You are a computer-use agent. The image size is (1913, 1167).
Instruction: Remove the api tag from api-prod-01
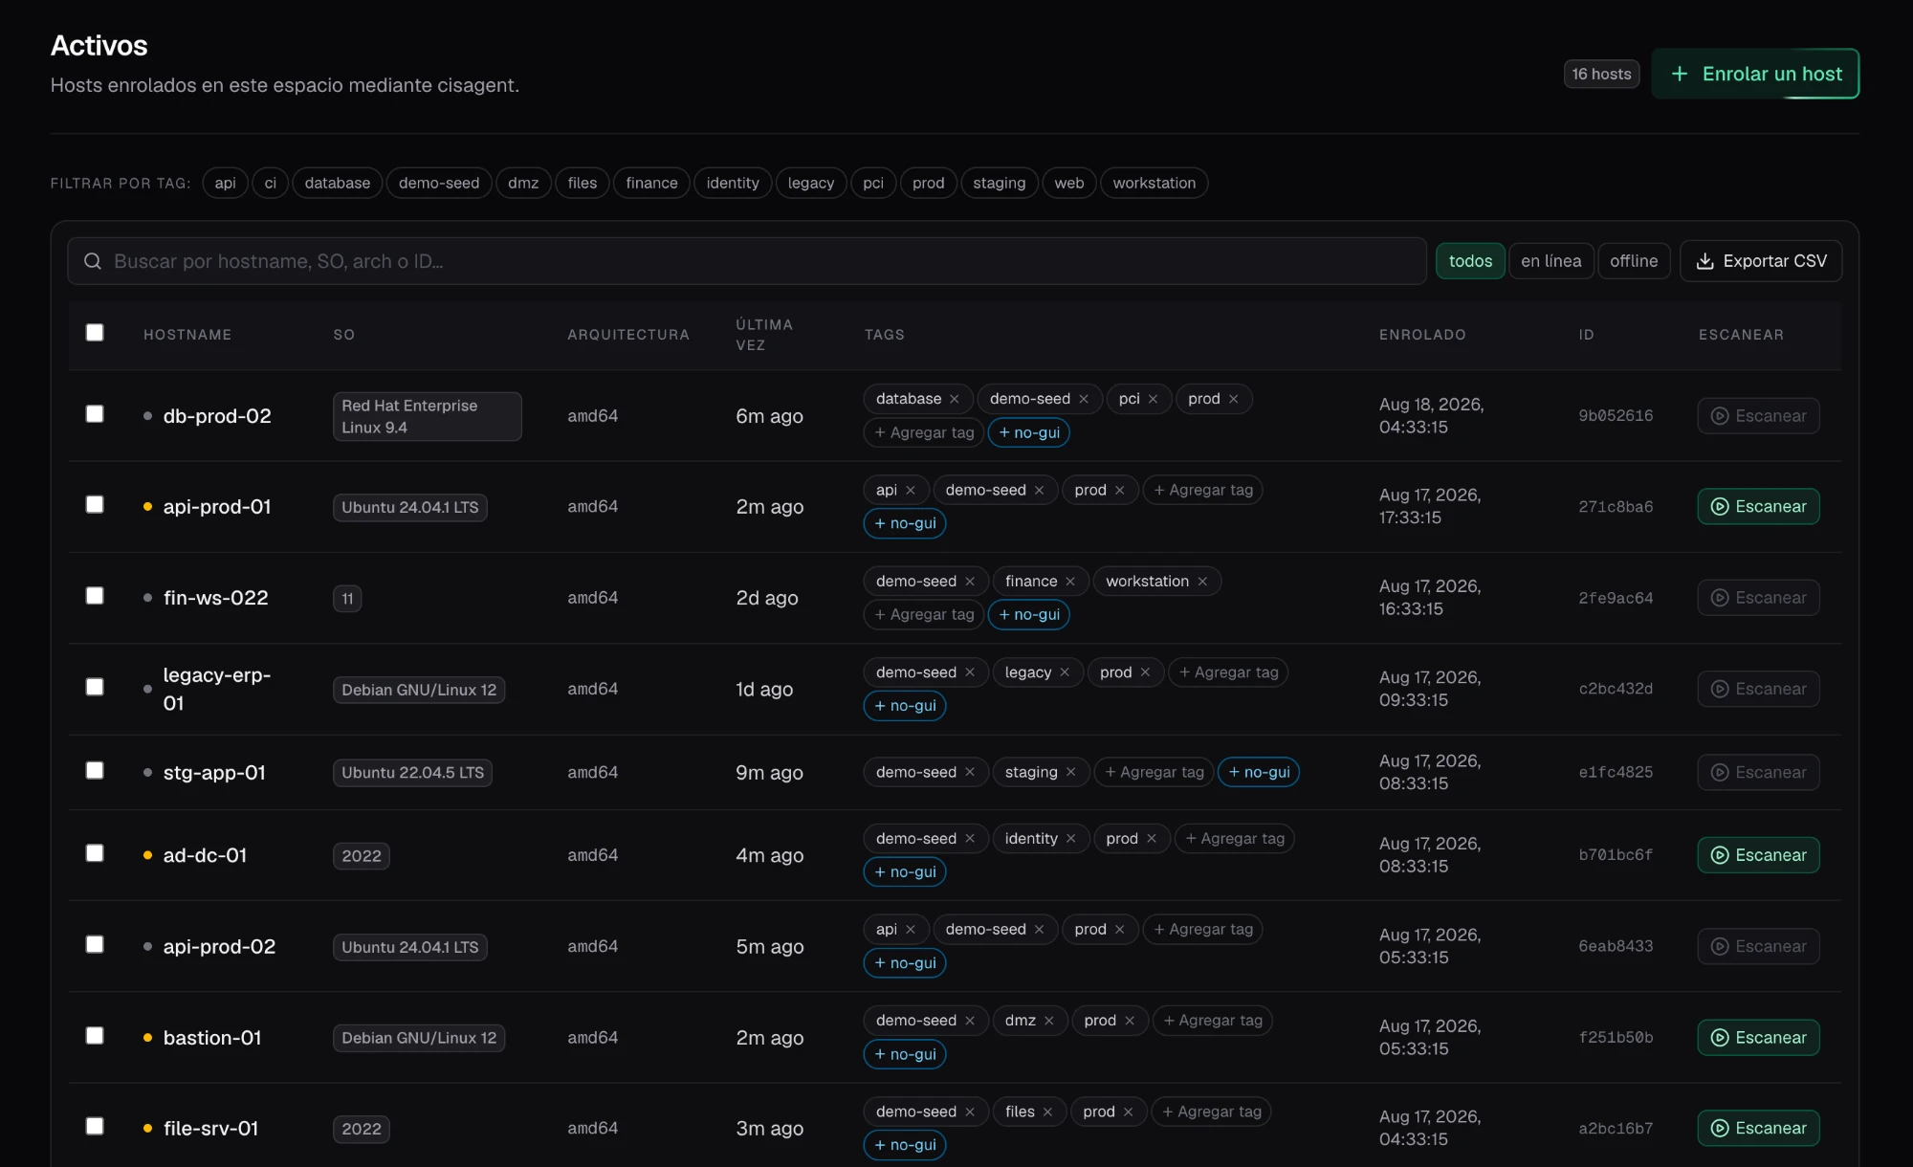coord(910,490)
